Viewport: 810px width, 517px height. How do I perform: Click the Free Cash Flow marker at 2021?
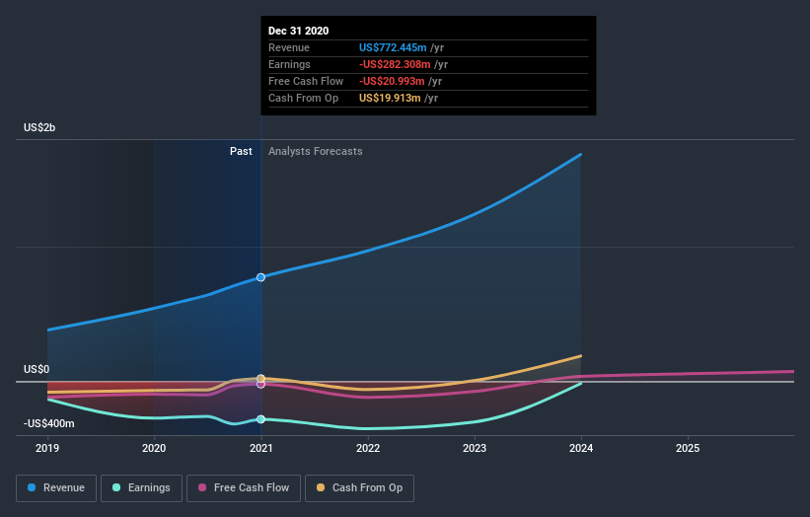tap(260, 384)
